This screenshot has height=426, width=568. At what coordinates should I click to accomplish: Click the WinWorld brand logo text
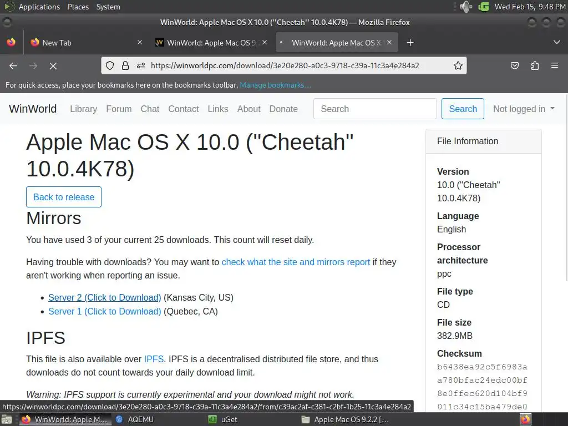tap(33, 109)
